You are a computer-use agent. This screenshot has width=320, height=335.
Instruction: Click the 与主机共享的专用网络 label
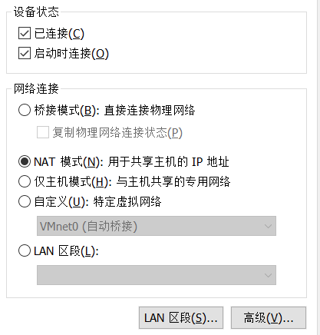click(173, 181)
